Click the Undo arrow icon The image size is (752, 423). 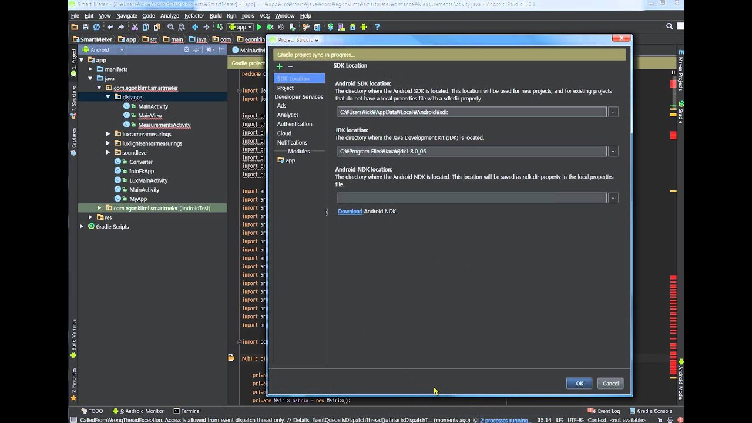(110, 27)
